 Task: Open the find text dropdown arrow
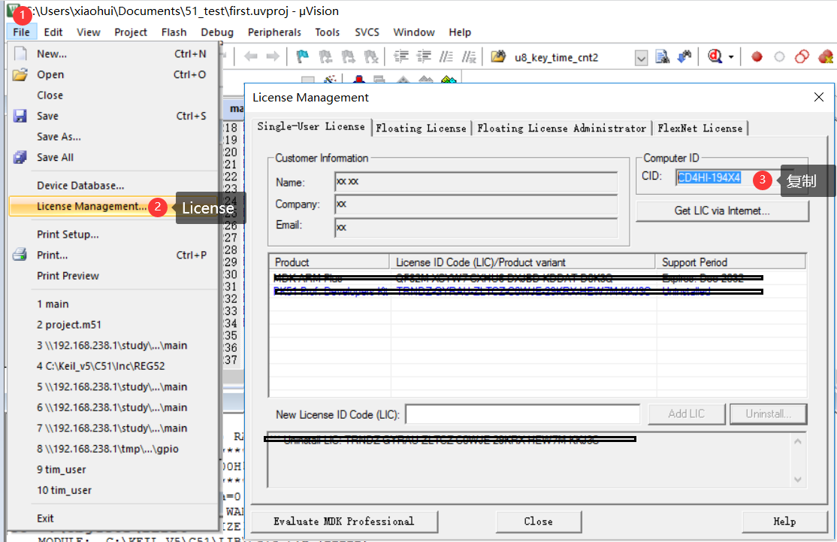coord(641,58)
